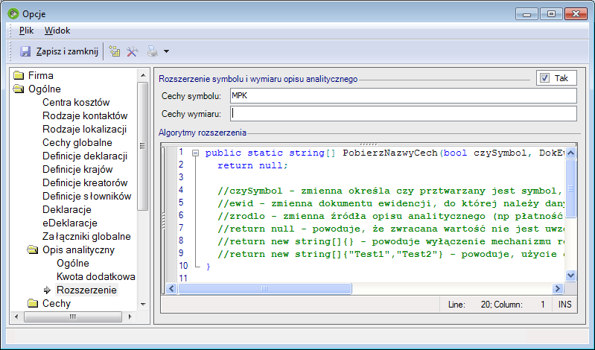Click code editor horizontal scrollbar thumb

click(x=265, y=288)
